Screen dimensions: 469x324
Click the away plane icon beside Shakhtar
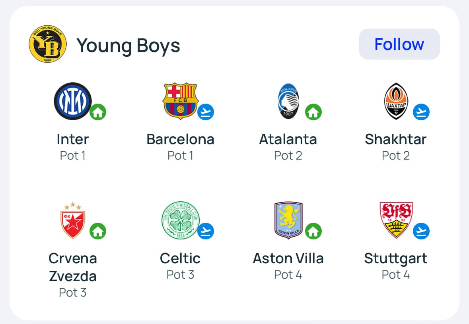click(421, 112)
